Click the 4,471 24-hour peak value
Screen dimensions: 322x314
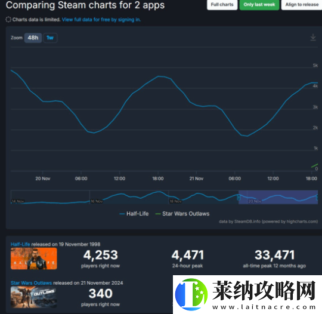187,255
